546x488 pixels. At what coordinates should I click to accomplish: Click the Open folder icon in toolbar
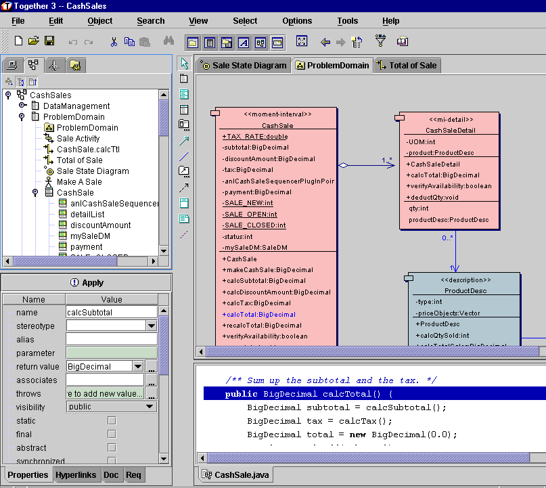click(34, 42)
